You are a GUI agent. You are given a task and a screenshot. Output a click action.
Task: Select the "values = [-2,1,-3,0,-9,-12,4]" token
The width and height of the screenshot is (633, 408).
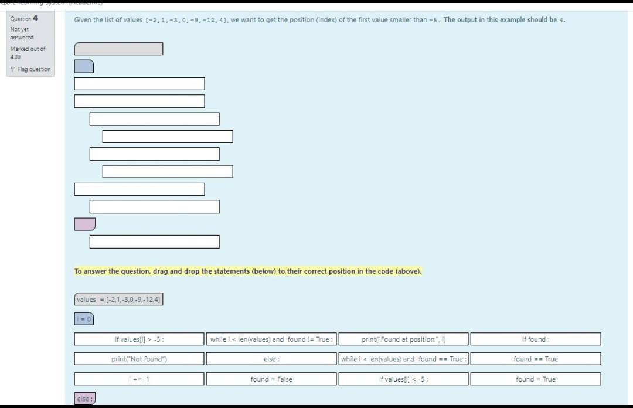[x=118, y=299]
